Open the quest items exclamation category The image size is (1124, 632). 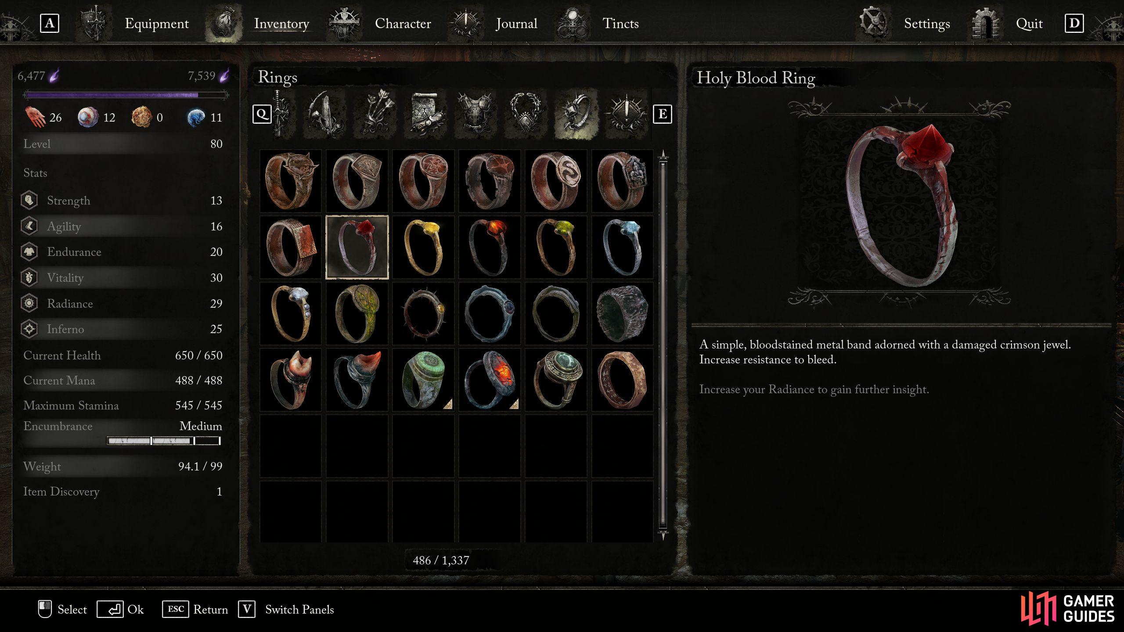pos(626,114)
